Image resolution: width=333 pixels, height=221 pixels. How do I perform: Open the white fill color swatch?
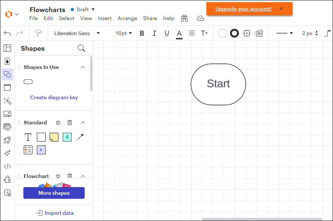(222, 33)
